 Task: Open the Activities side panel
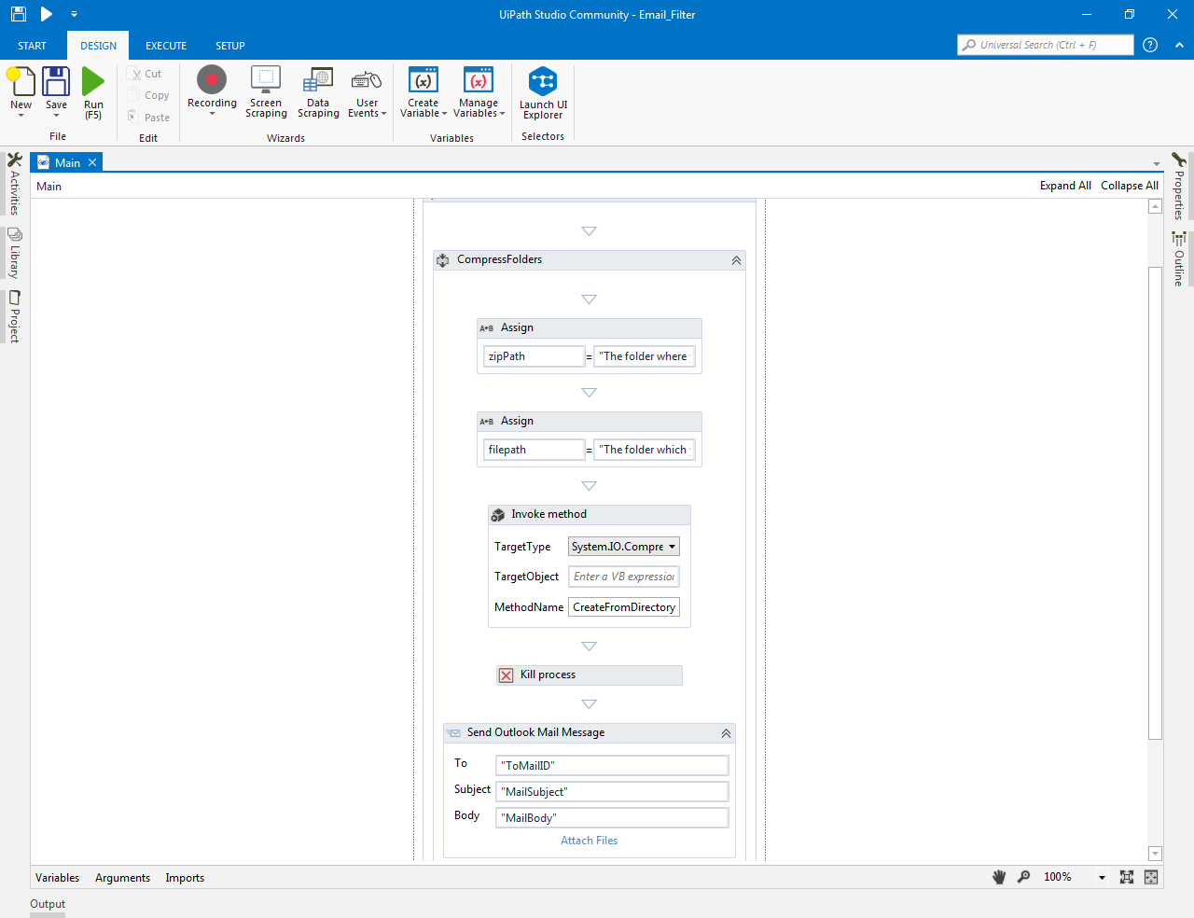point(14,184)
